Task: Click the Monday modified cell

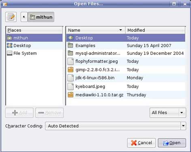Action: tap(135, 78)
